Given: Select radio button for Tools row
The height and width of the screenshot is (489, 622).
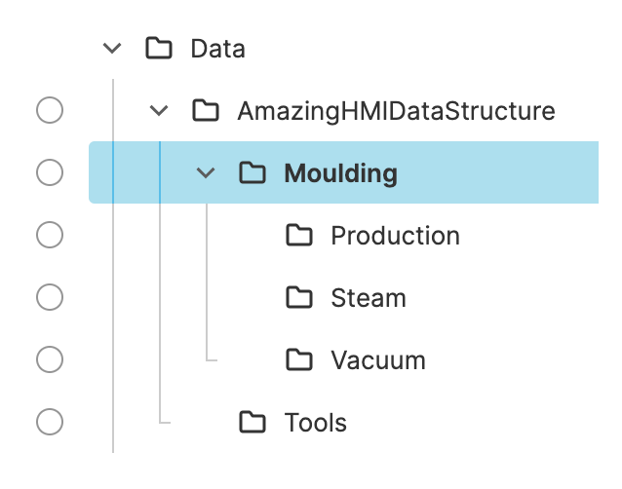Looking at the screenshot, I should (x=50, y=422).
